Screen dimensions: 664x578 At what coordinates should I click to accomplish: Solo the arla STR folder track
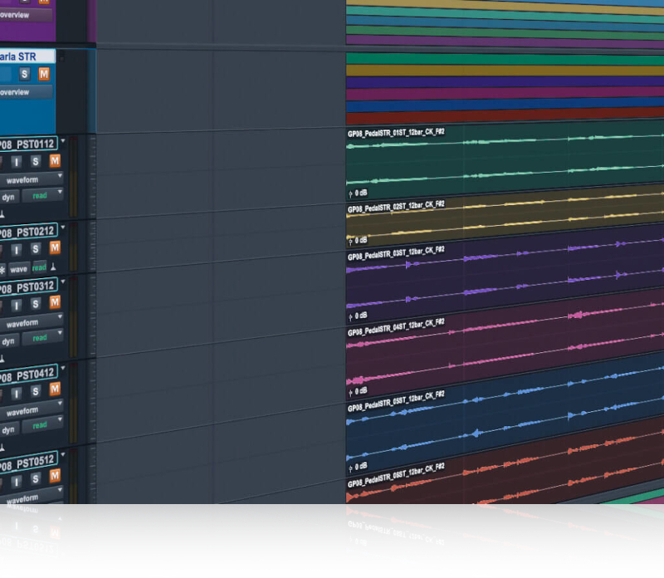point(25,74)
